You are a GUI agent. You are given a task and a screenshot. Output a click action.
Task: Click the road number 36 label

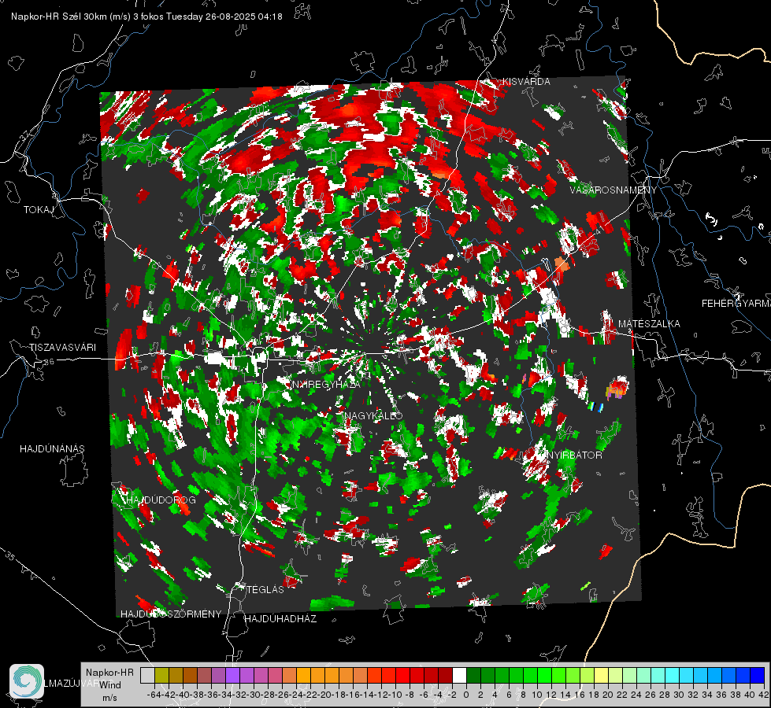(49, 362)
